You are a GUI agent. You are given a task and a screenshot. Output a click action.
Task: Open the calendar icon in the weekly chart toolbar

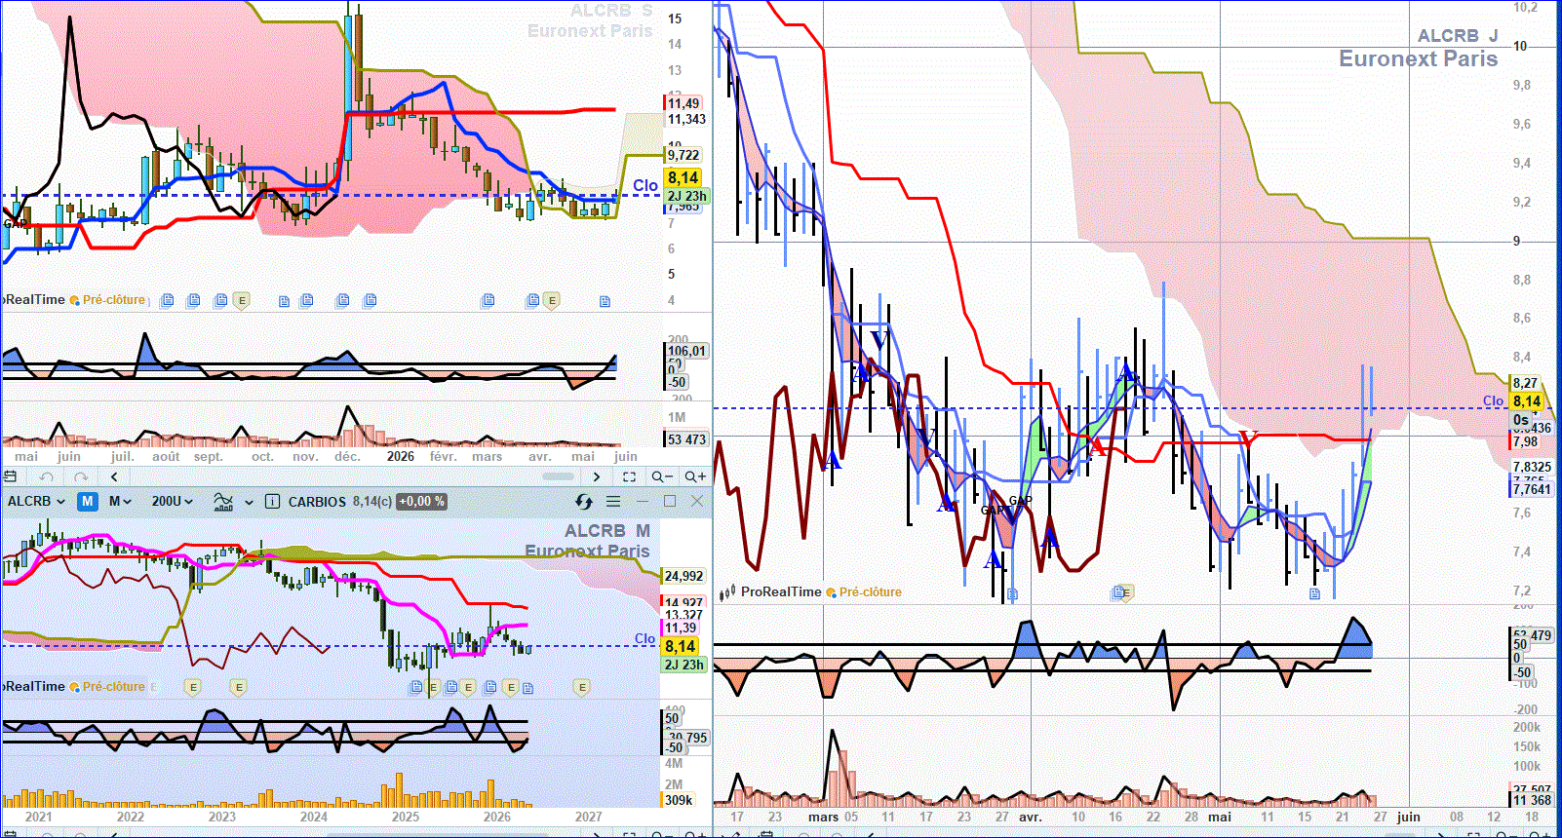click(11, 476)
